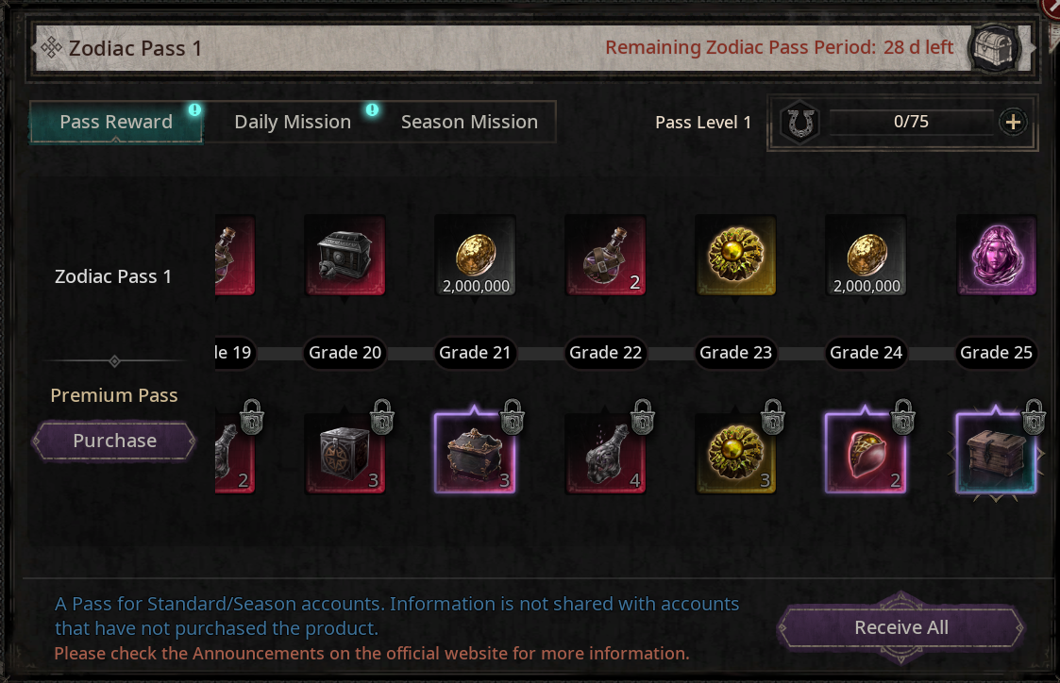Click the plus button beside 0/75

tap(1013, 123)
